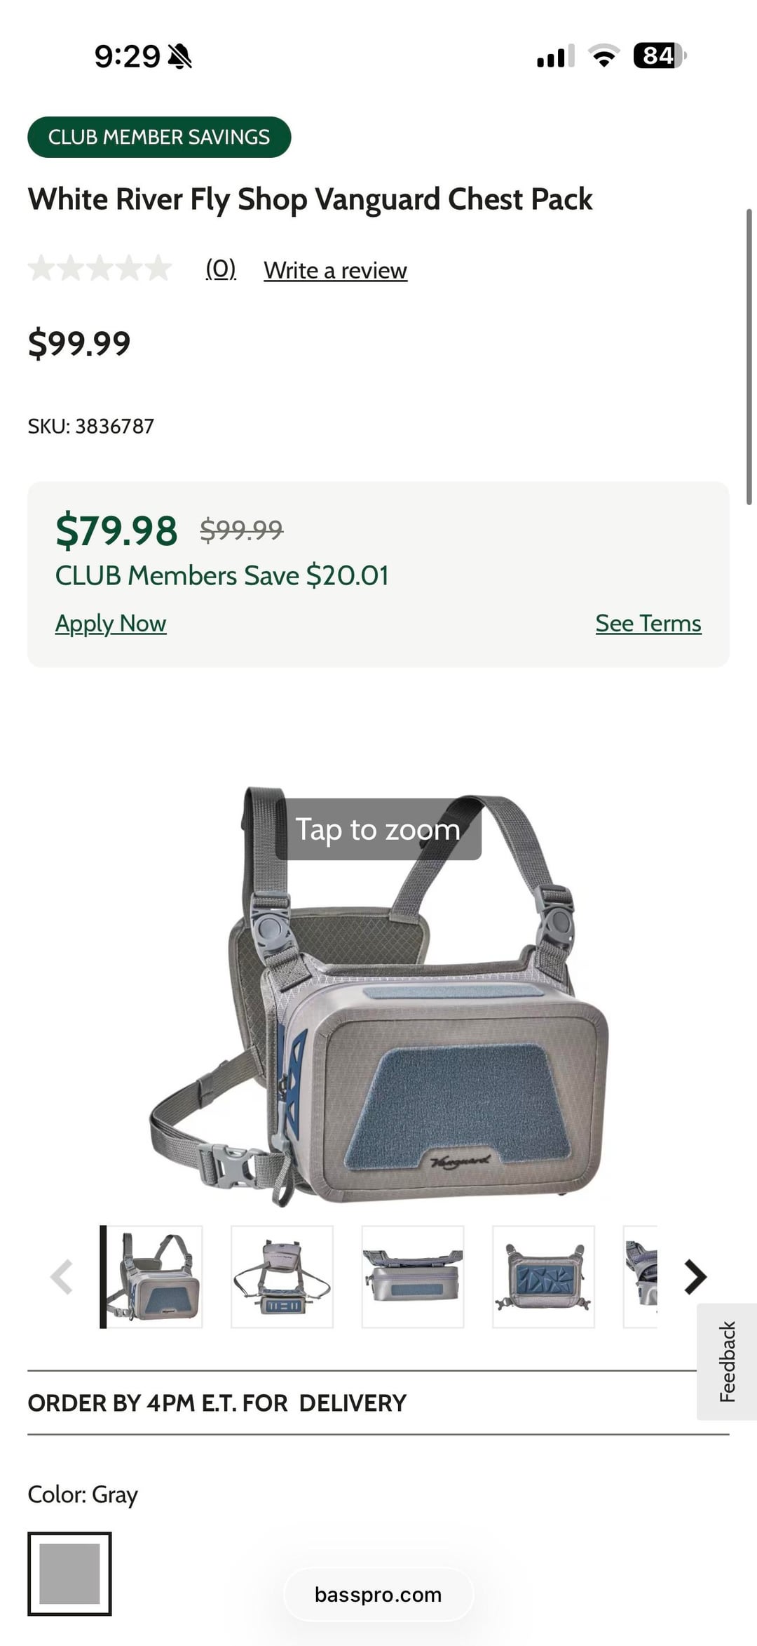This screenshot has height=1646, width=757.
Task: View the partially visible fifth thumbnail
Action: [x=641, y=1277]
